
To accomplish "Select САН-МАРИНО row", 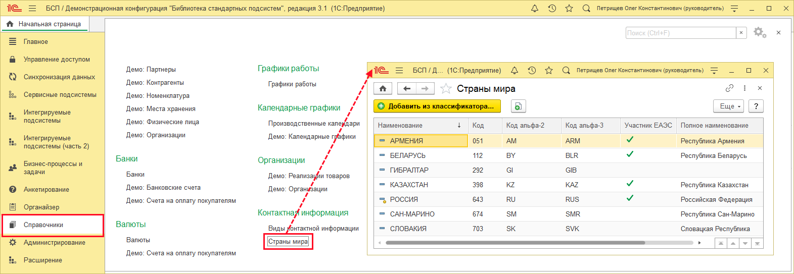I will [569, 214].
